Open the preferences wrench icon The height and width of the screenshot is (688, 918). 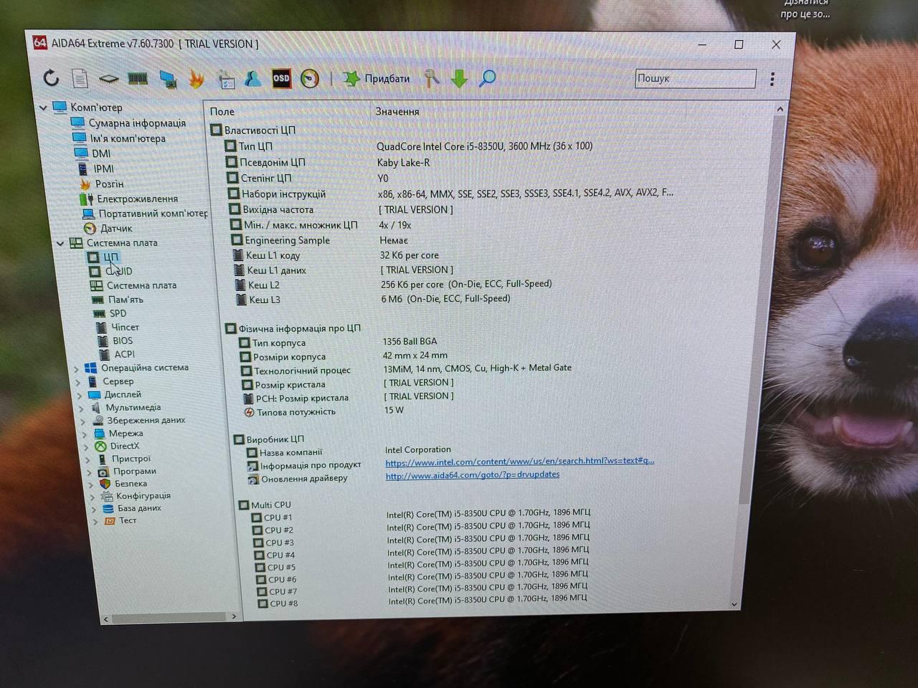[431, 78]
